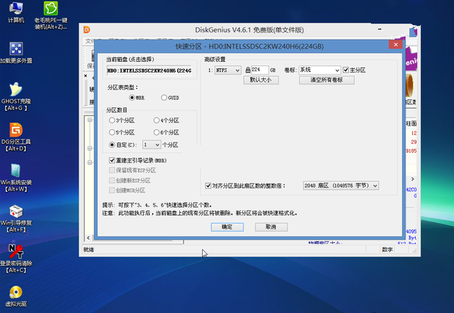
Task: Open the 计算机 desktop icon
Action: pos(15,10)
